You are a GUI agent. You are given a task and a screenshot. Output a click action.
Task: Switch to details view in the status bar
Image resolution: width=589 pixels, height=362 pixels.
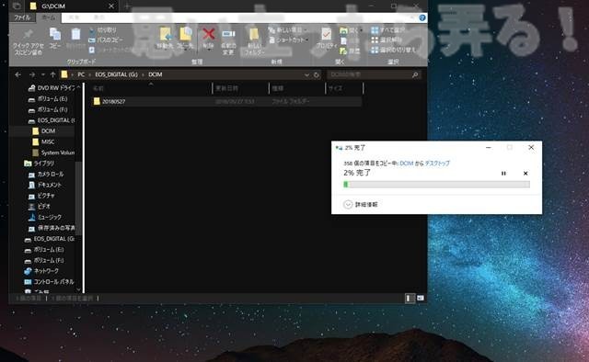tap(409, 299)
